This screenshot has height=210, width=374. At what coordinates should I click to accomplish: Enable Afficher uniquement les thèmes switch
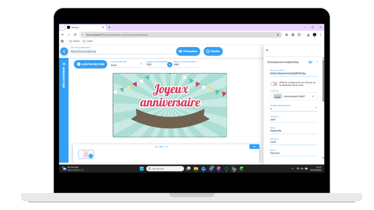[x=274, y=83]
